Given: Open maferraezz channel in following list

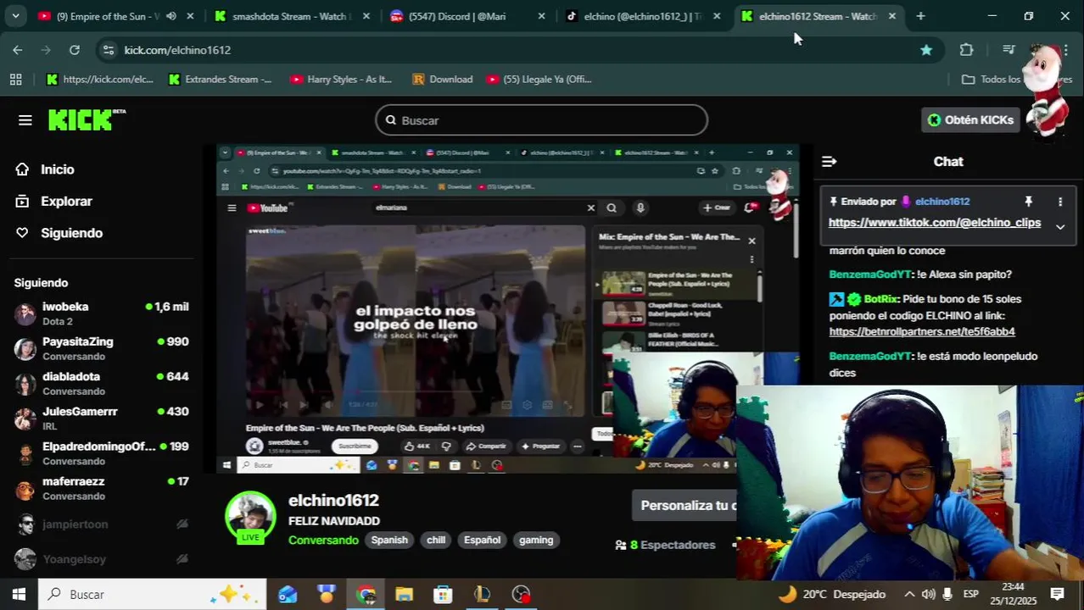Looking at the screenshot, I should (102, 488).
